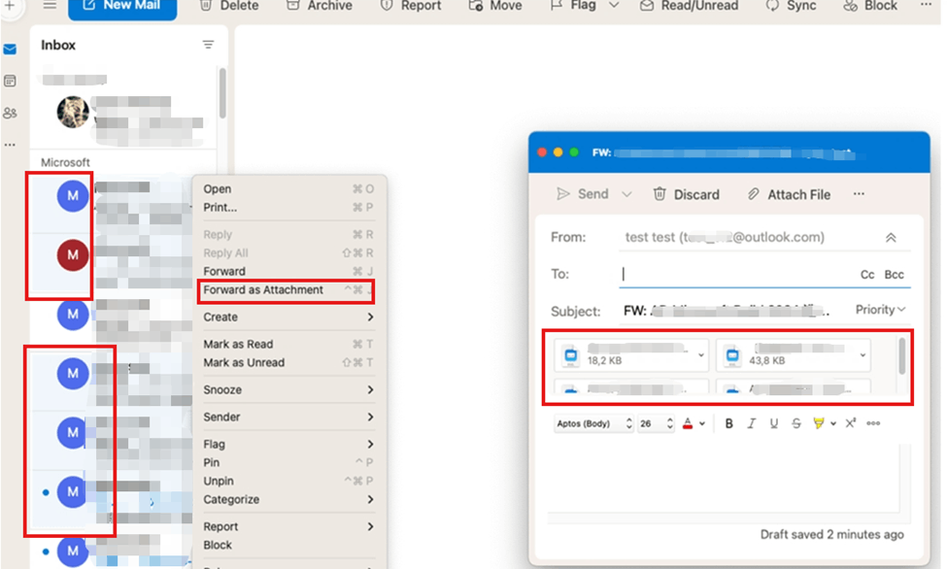Open the Priority dropdown
The width and height of the screenshot is (947, 569).
[881, 310]
